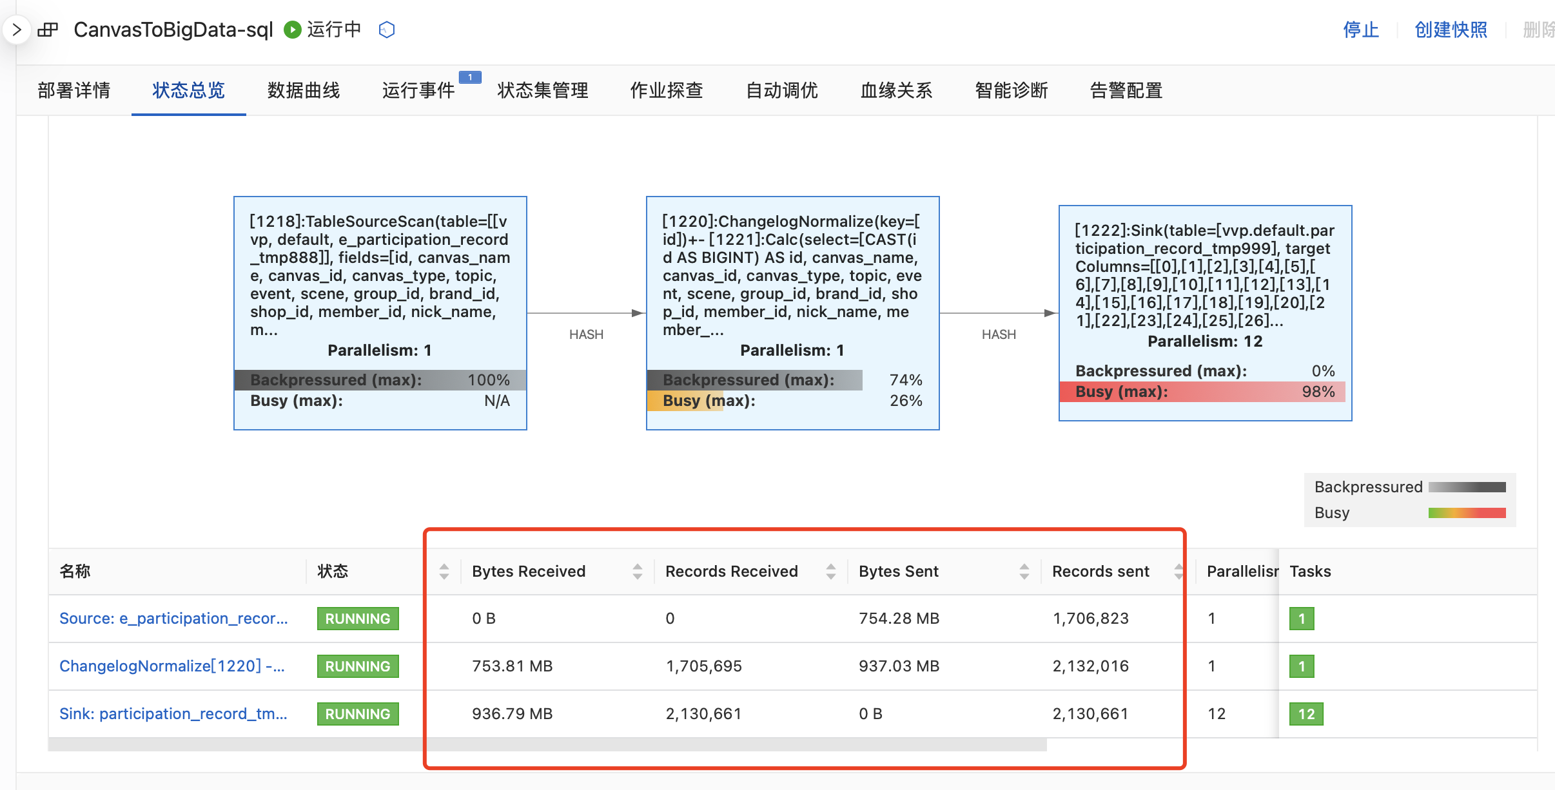Switch to the 数据曲线 tab
1555x790 pixels.
(304, 90)
